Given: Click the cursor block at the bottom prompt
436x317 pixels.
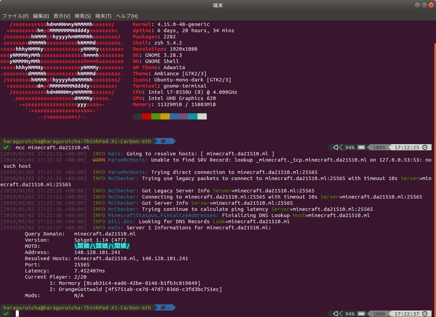Looking at the screenshot, I should click(x=17, y=314).
